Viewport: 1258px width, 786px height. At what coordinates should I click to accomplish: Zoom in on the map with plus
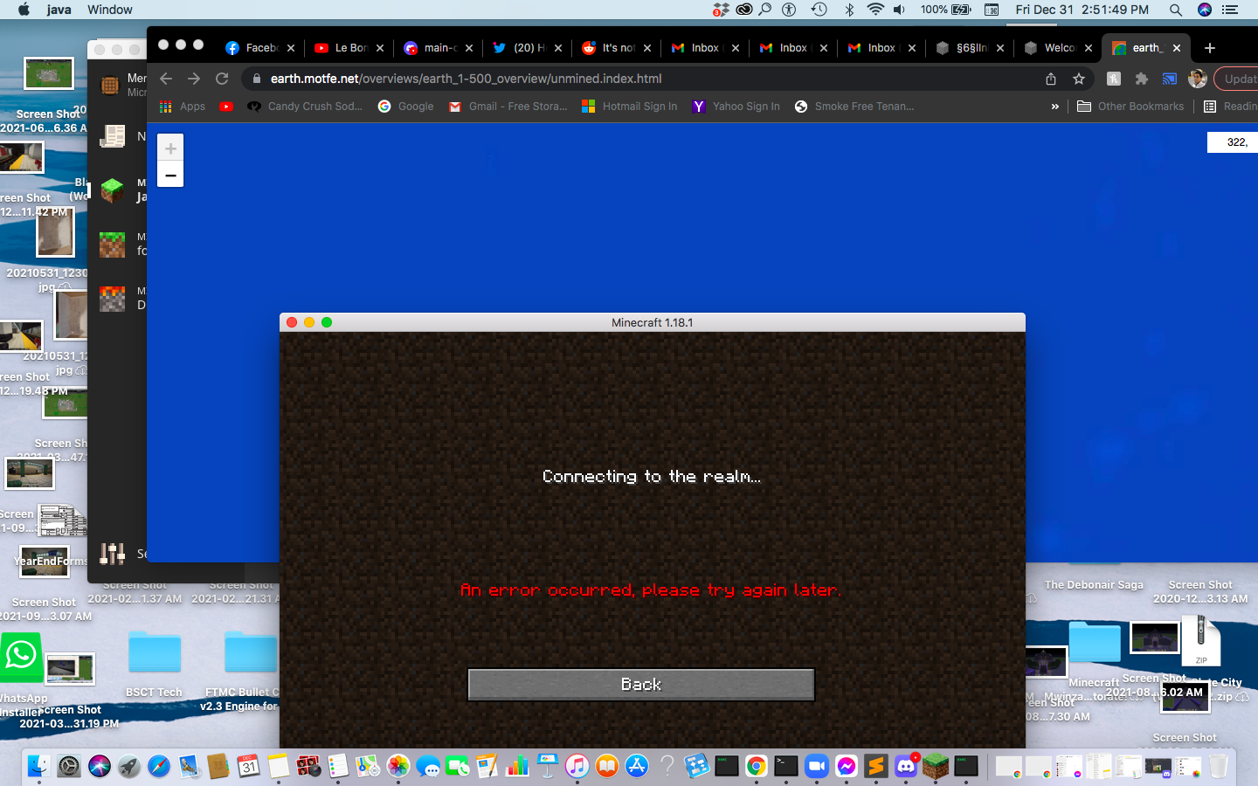click(170, 148)
